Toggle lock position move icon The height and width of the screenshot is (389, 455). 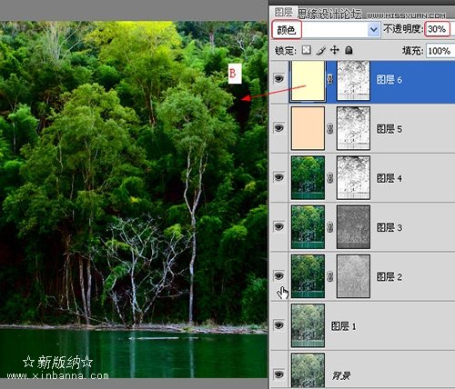pyautogui.click(x=335, y=50)
